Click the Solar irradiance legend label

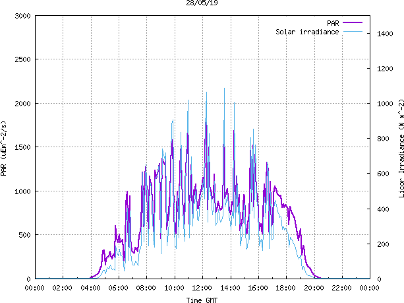point(307,32)
